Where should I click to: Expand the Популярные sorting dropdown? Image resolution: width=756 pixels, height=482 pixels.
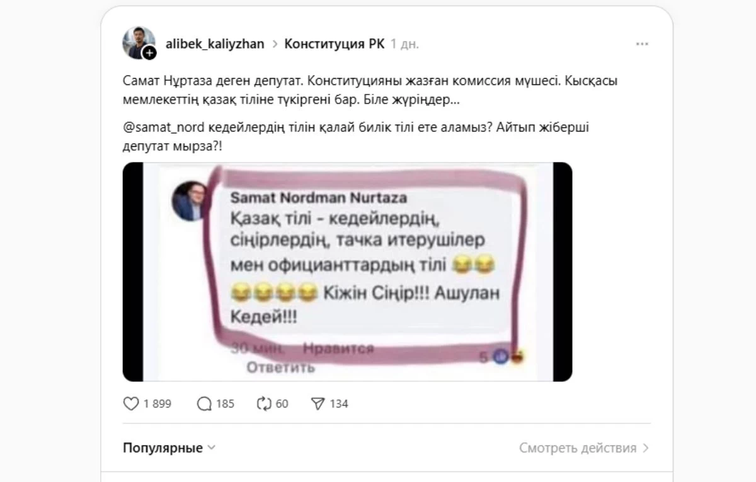[169, 448]
